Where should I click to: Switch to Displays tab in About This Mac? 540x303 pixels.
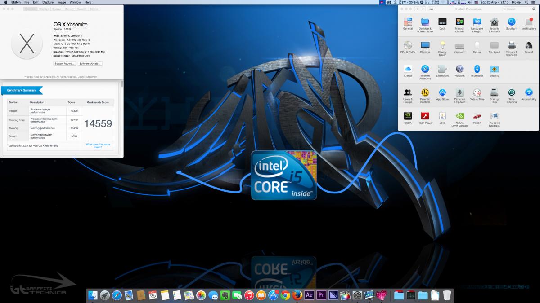pyautogui.click(x=44, y=9)
